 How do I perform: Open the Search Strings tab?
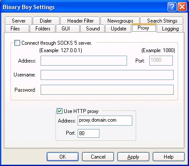coord(162,21)
